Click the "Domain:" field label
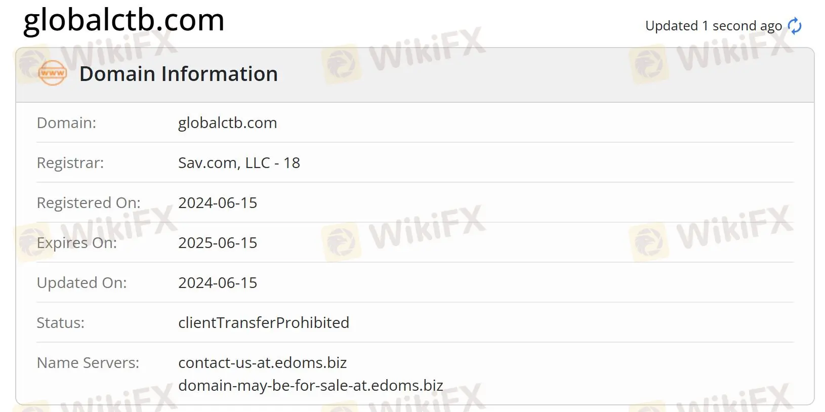This screenshot has width=825, height=412. coord(66,123)
